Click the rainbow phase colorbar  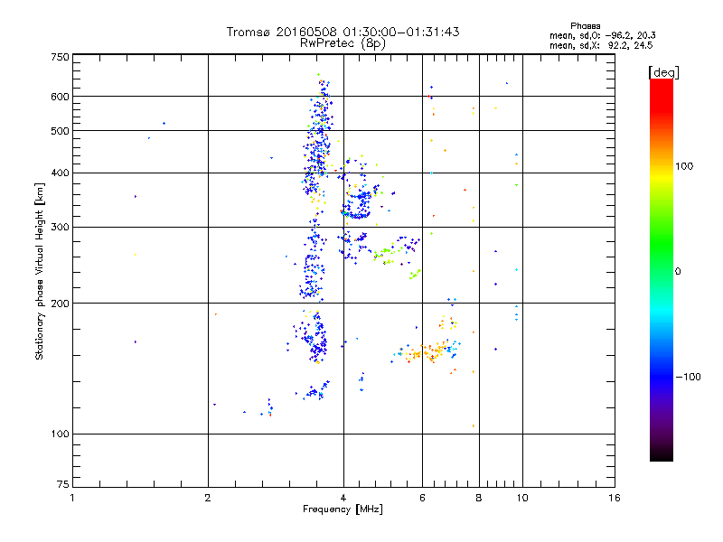(x=662, y=270)
